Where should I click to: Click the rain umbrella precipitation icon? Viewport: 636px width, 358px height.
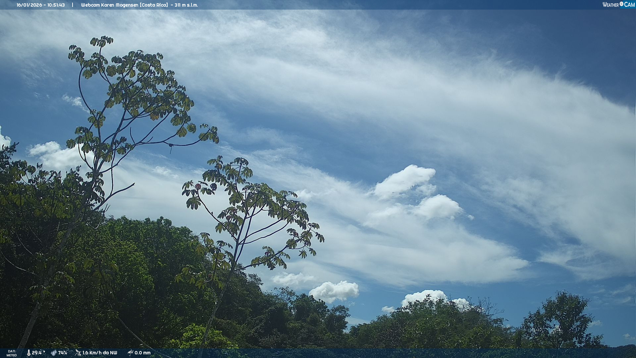click(x=131, y=353)
